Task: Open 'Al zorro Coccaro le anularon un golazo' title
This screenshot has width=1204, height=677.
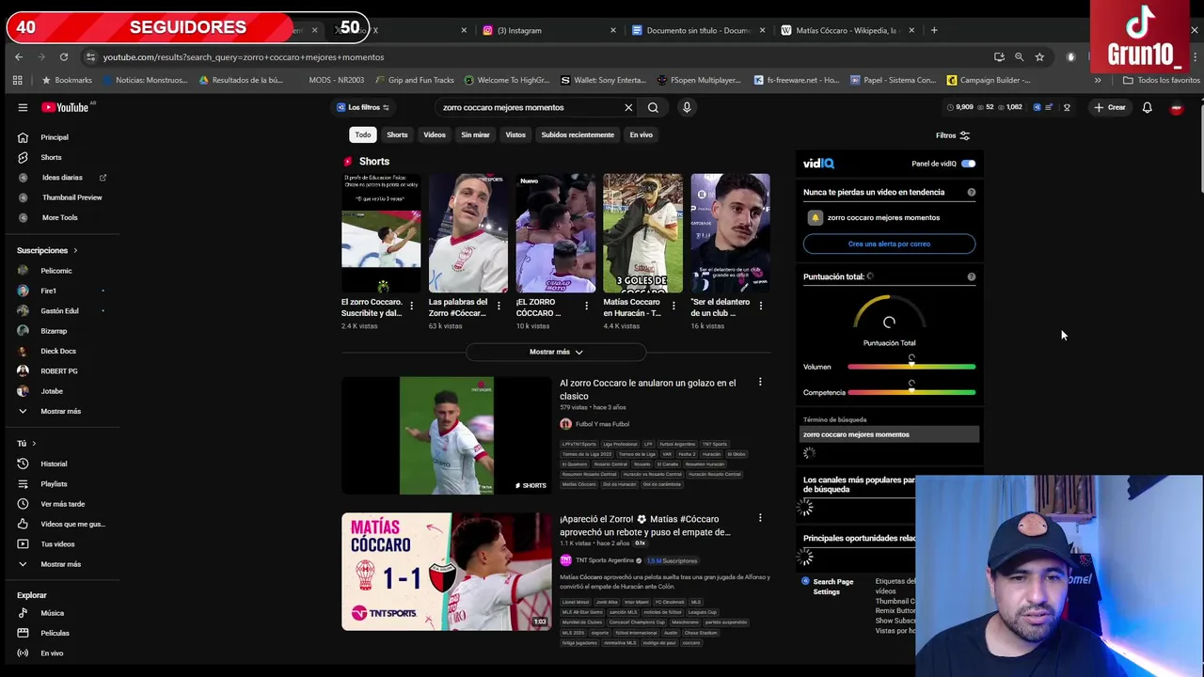Action: 648,389
